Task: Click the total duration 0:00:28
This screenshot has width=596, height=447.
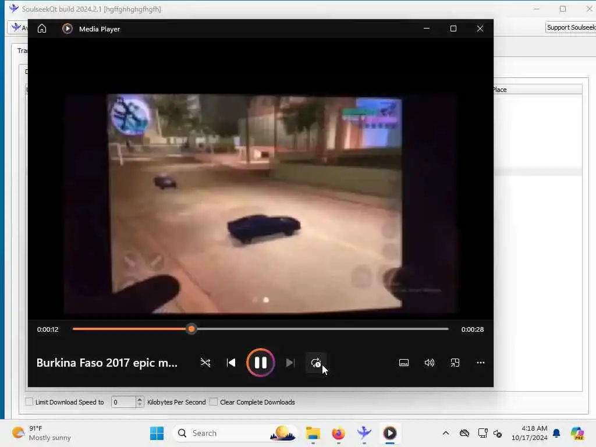Action: point(473,329)
